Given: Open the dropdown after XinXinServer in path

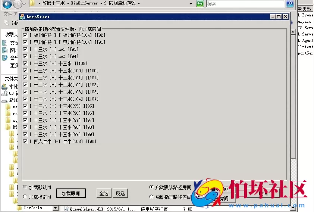Looking at the screenshot, I should pos(101,3).
